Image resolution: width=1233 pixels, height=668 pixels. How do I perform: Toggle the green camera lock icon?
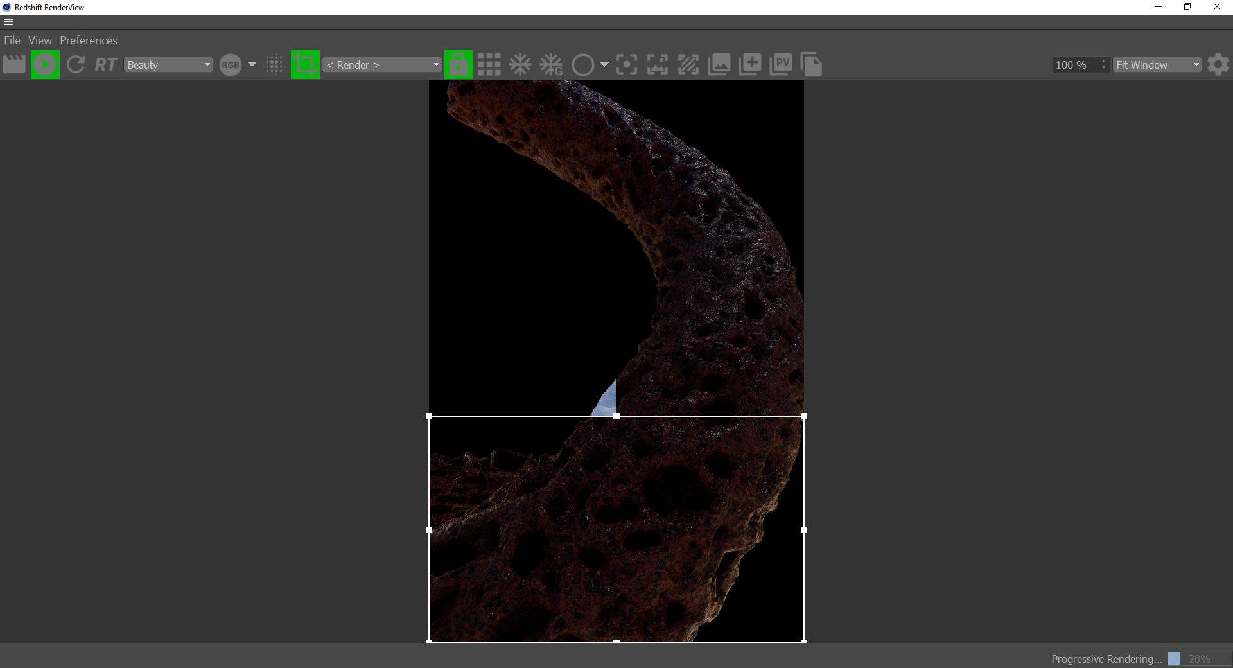point(459,65)
